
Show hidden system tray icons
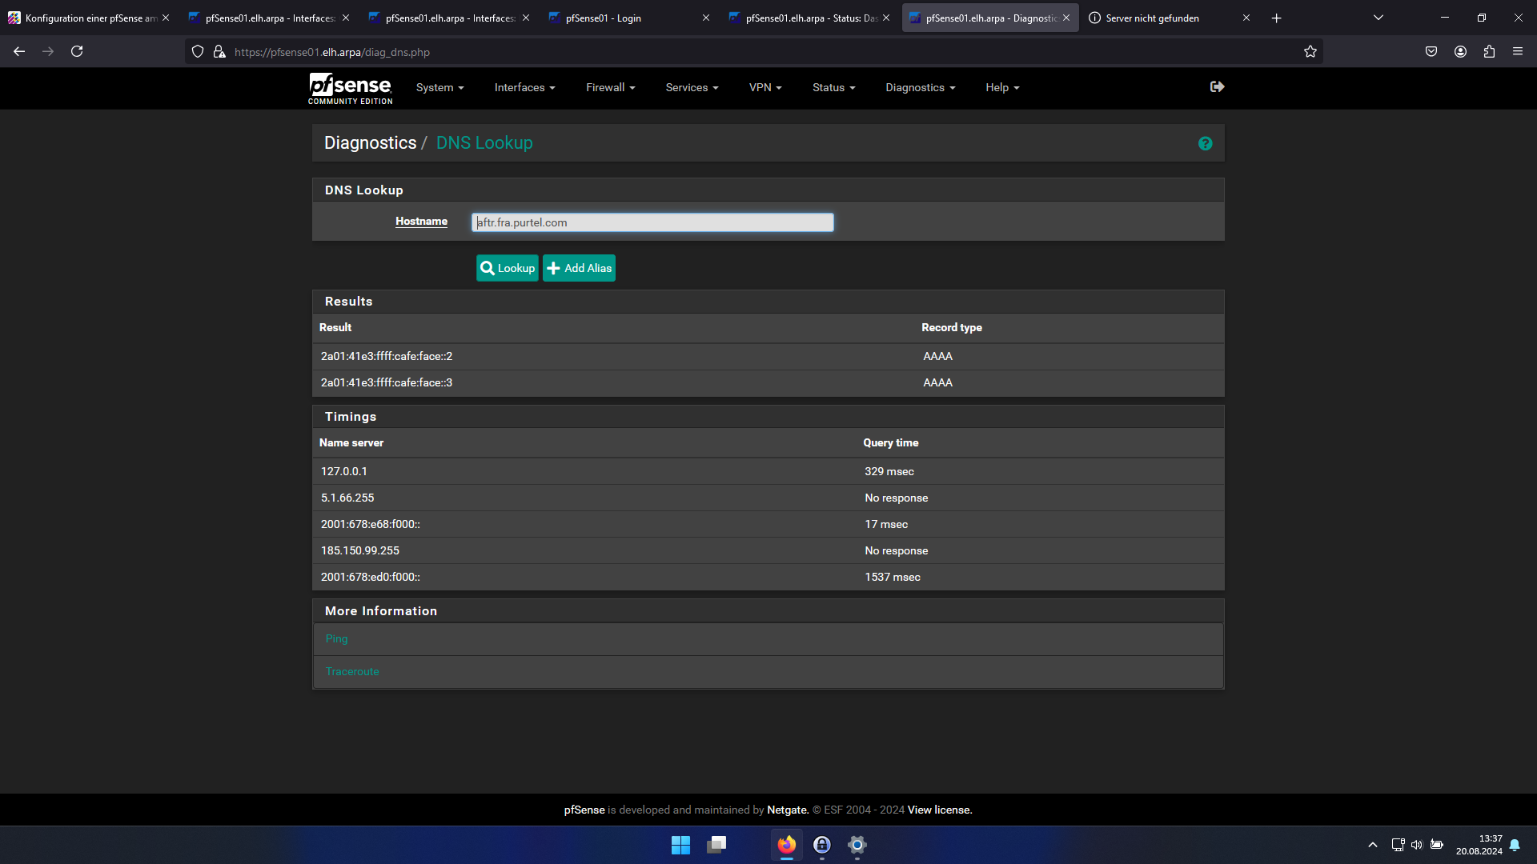tap(1373, 845)
